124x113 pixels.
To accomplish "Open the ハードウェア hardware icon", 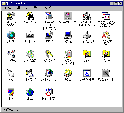I will point(30,54).
